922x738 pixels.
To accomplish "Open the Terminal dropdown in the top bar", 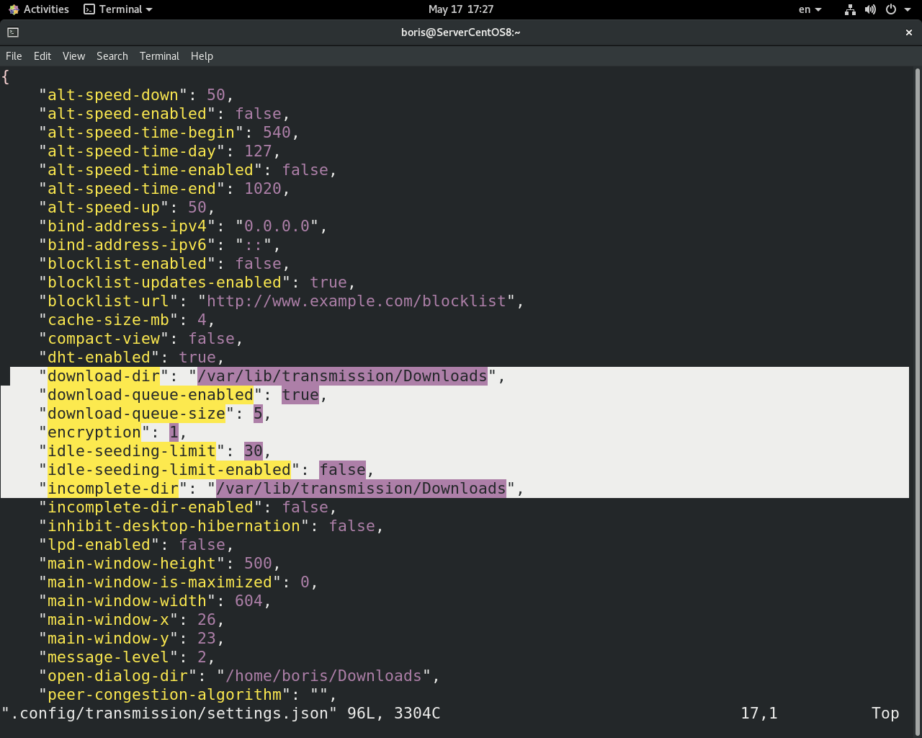I will [117, 9].
